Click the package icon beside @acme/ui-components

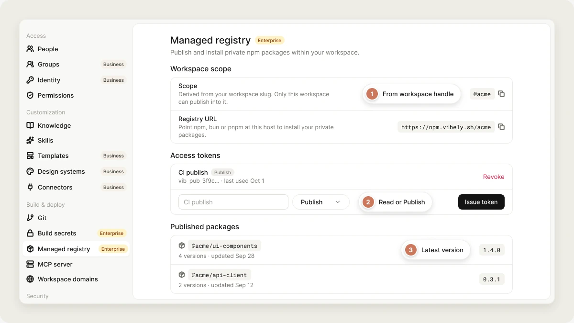tap(182, 245)
